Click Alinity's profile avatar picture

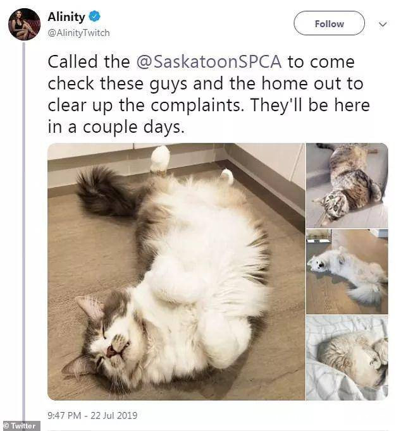(24, 24)
